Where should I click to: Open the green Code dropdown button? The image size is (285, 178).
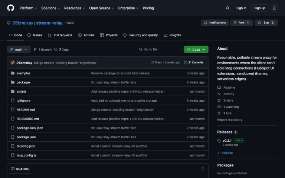point(196,49)
